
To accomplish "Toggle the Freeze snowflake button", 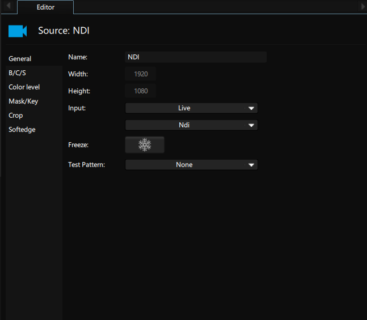I will click(145, 144).
